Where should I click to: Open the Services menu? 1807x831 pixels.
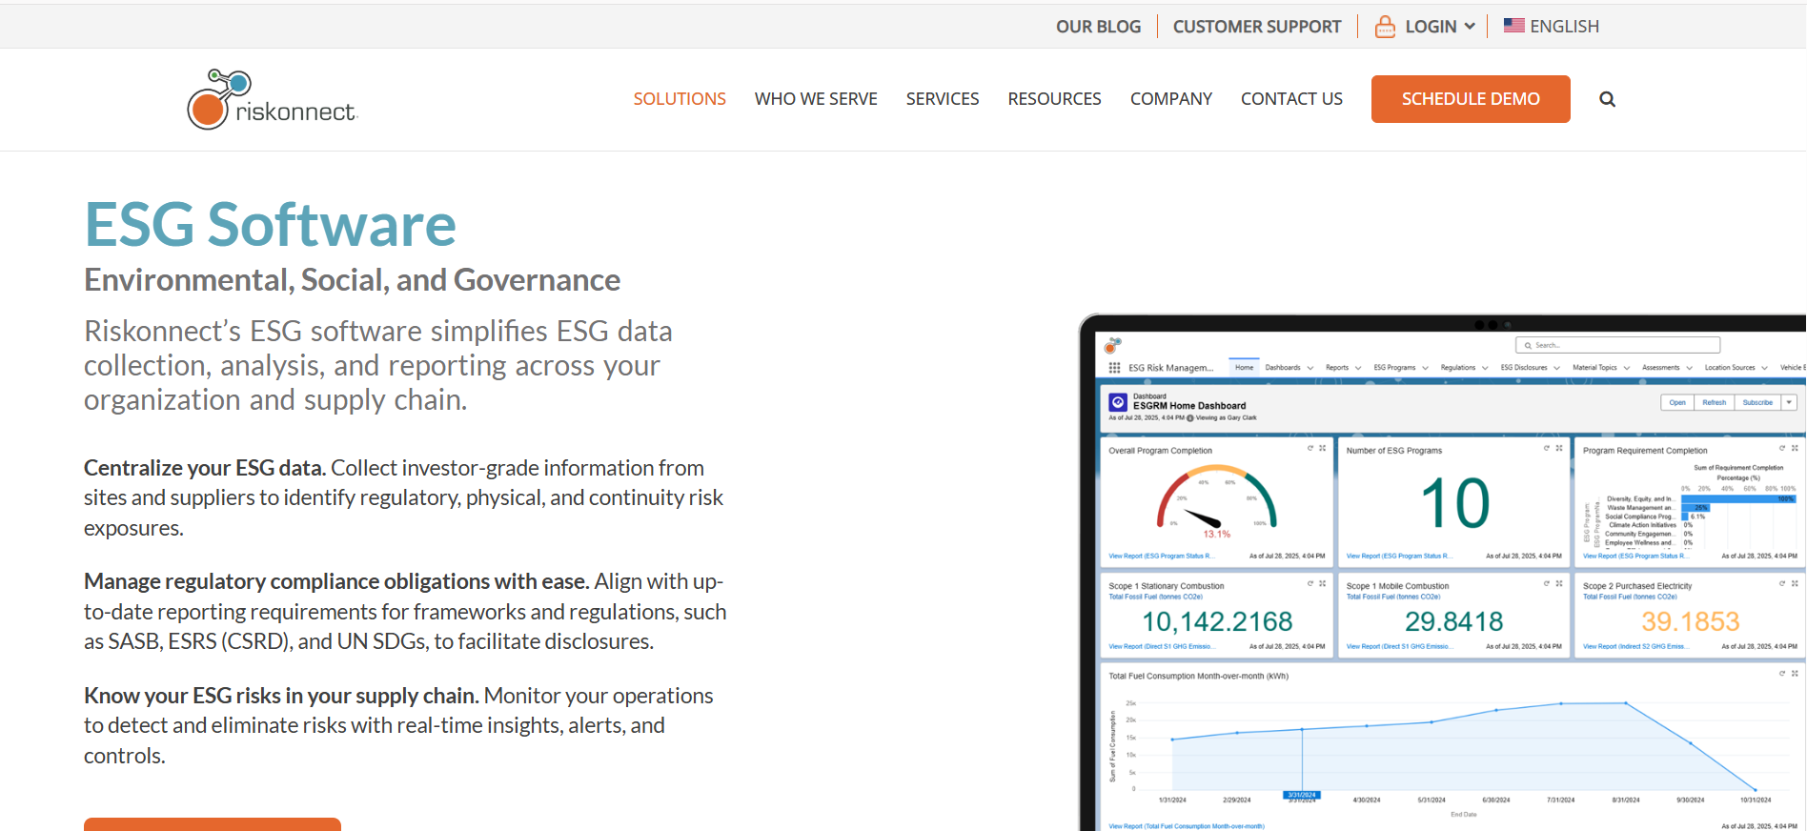[x=943, y=99]
